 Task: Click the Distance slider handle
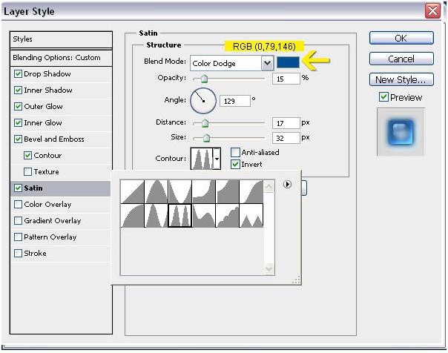(x=205, y=123)
